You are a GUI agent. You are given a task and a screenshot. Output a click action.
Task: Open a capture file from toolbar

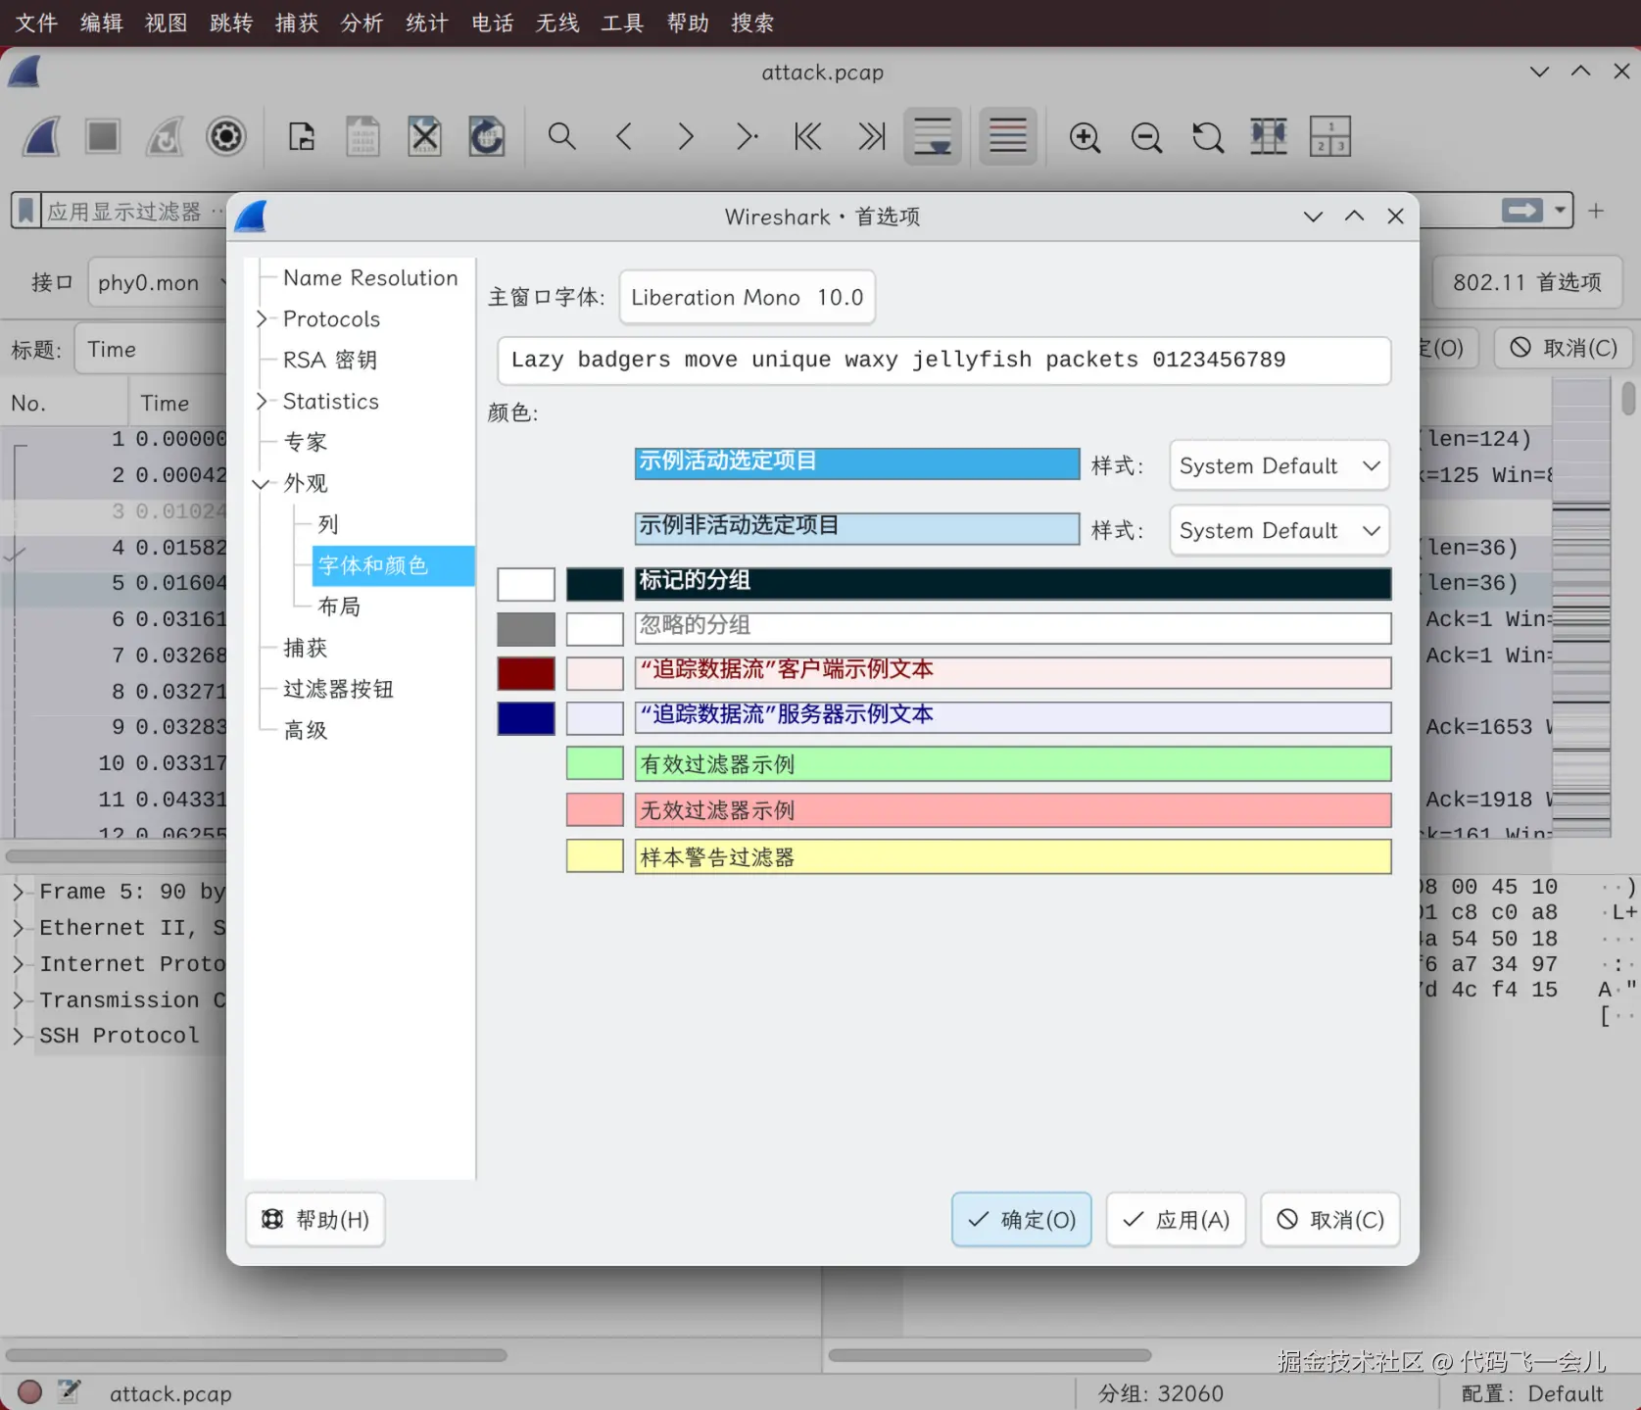point(302,136)
